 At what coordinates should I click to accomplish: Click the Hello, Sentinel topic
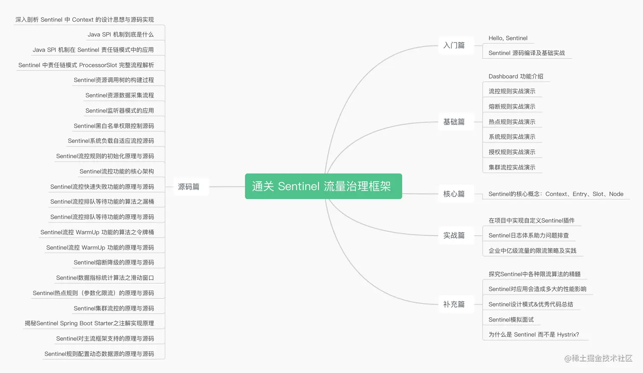[508, 38]
